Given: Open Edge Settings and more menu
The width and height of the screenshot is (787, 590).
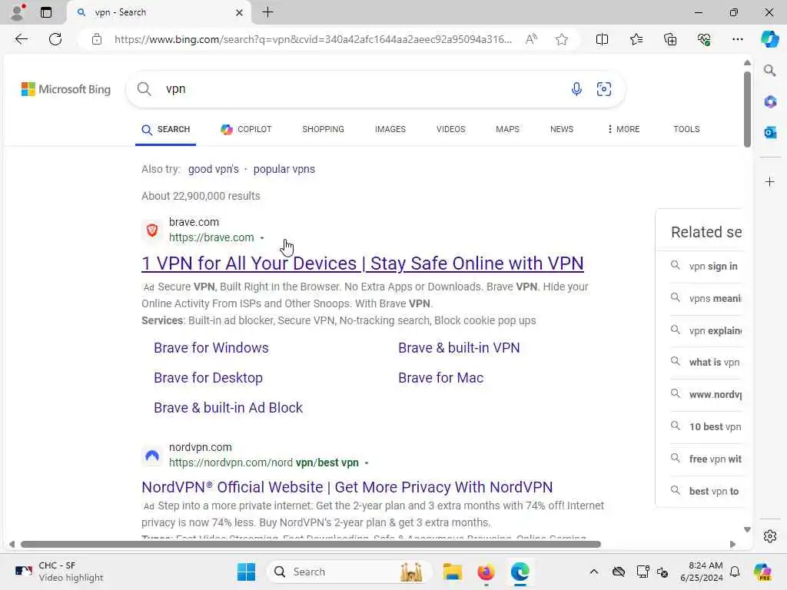Looking at the screenshot, I should [737, 39].
